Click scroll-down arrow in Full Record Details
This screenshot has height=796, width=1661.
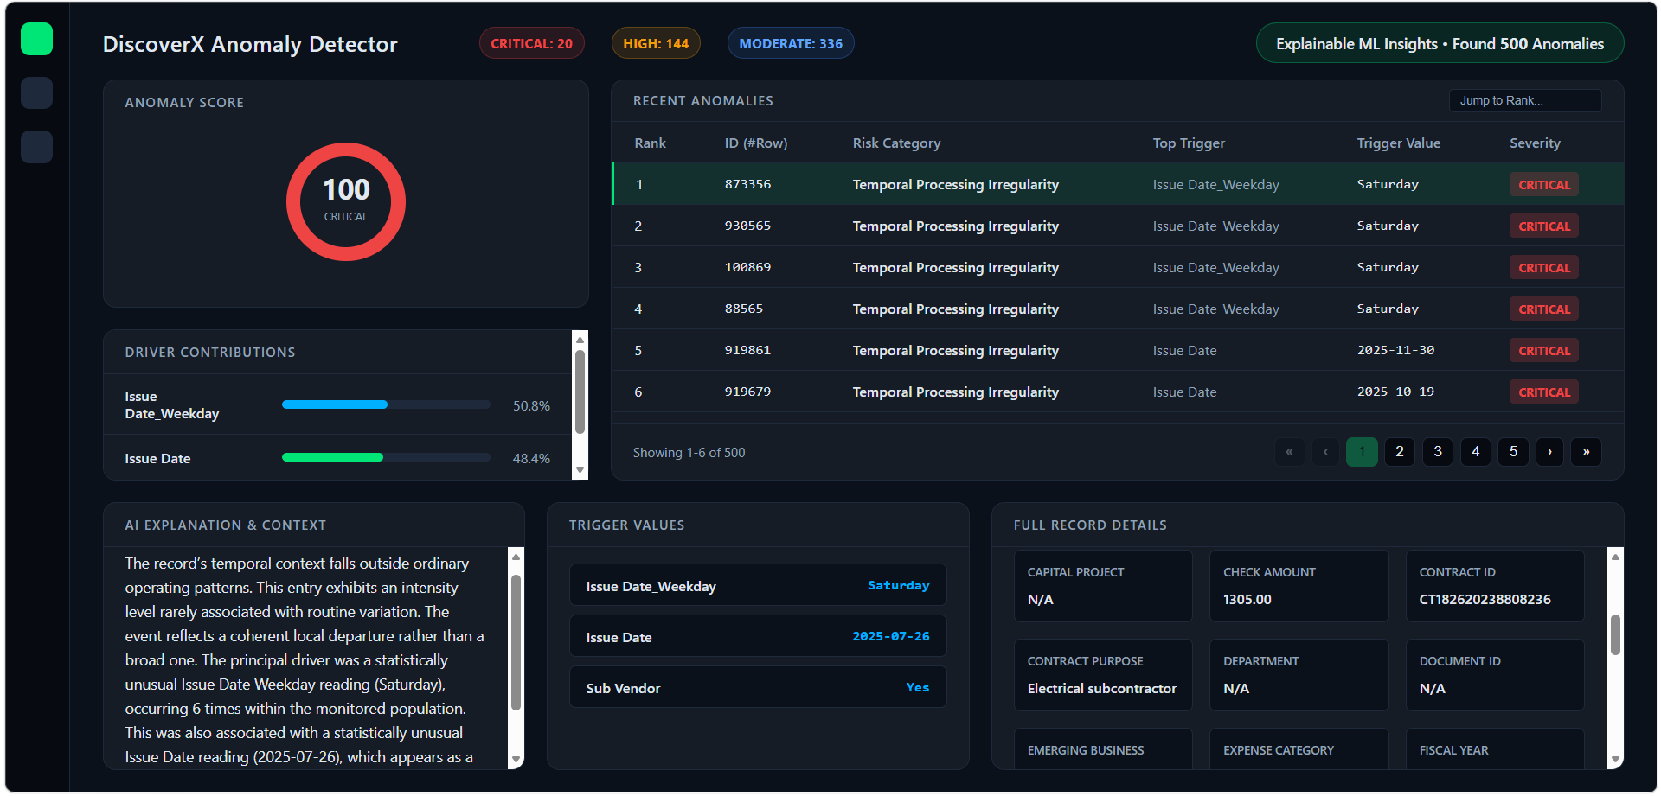(x=1615, y=761)
